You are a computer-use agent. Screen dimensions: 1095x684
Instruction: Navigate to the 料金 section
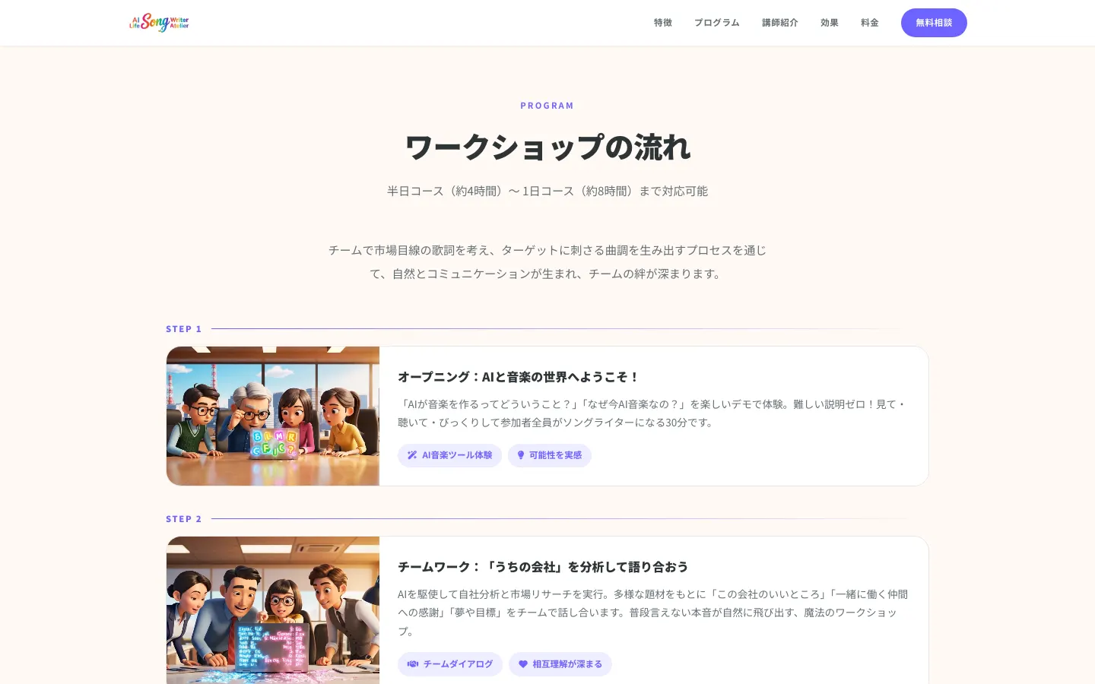point(870,23)
